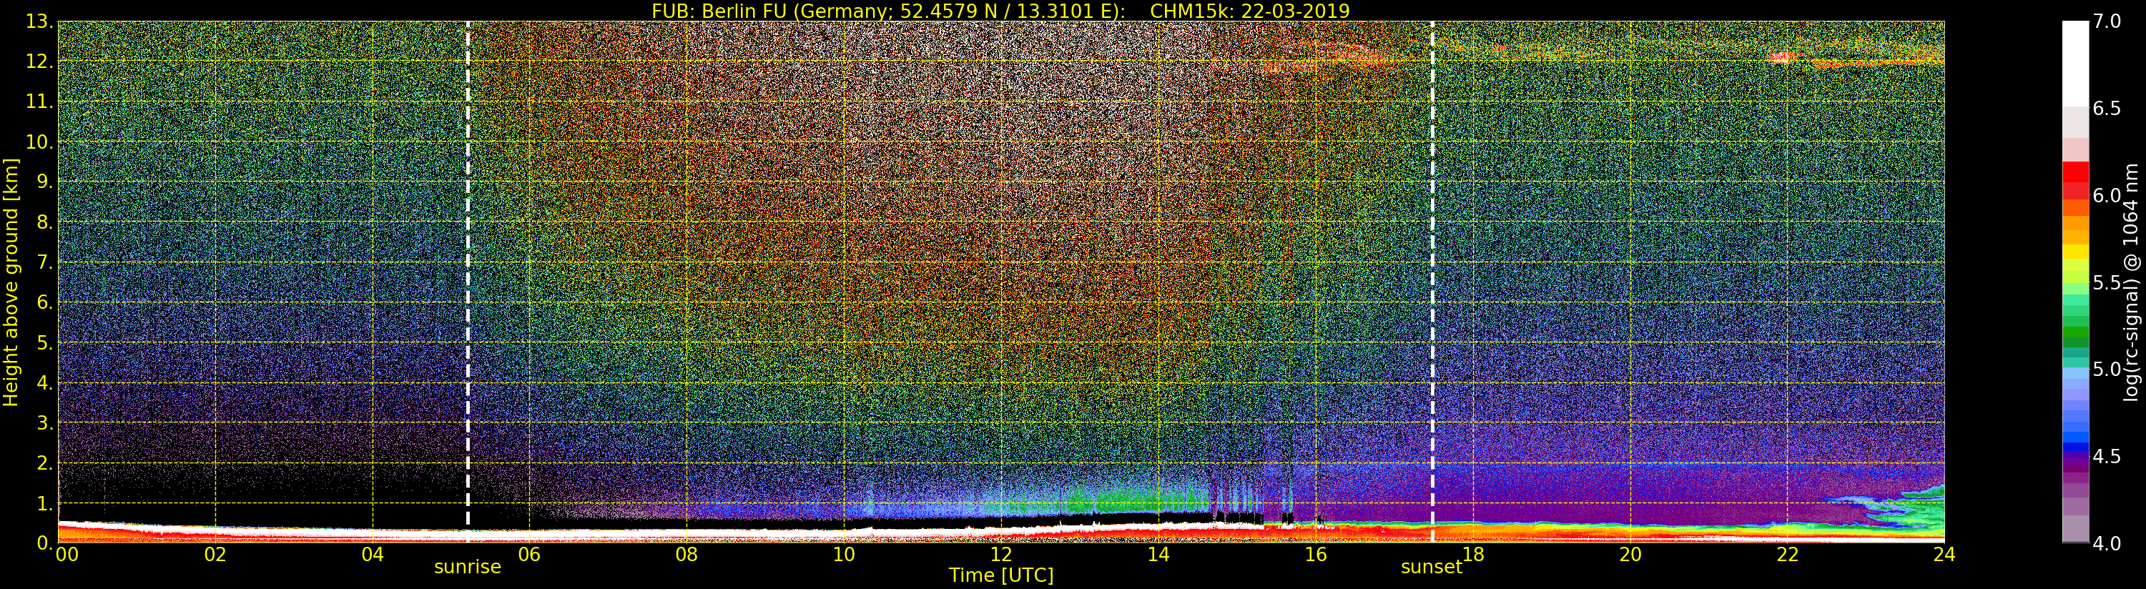Click the "11." height axis tick label
2146x589 pixels.
[x=39, y=102]
